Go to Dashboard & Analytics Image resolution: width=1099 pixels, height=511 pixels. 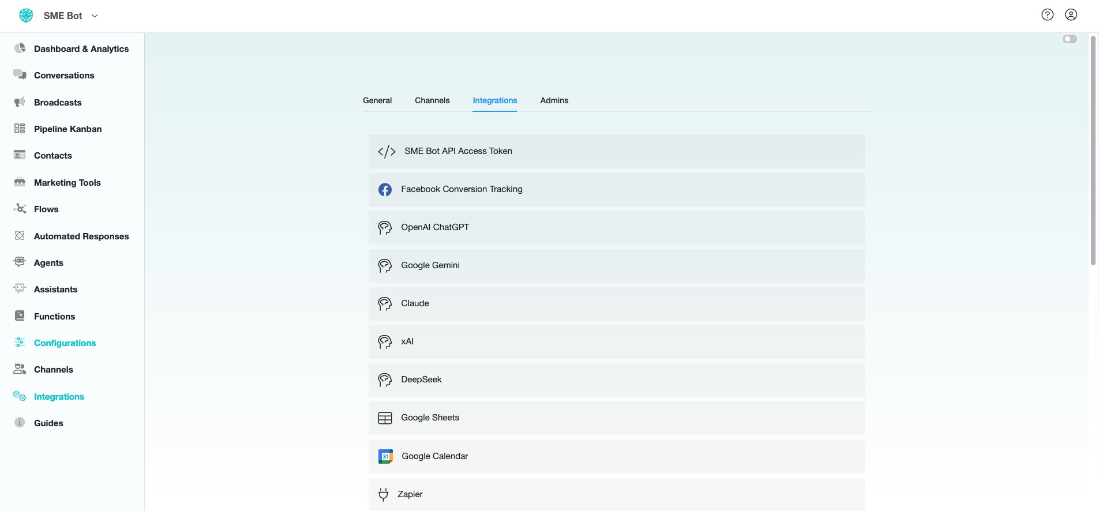coord(81,49)
